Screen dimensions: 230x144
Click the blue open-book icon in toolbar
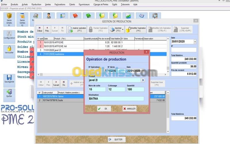click(x=141, y=16)
